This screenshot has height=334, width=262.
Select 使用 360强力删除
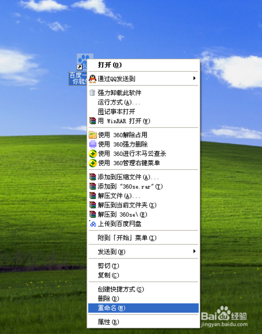pyautogui.click(x=144, y=144)
